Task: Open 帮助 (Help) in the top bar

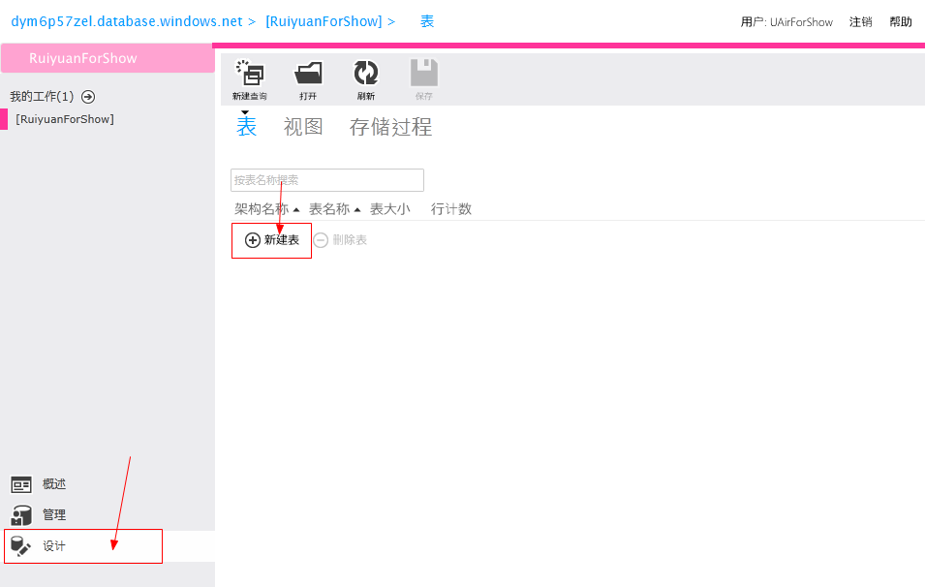Action: (901, 20)
